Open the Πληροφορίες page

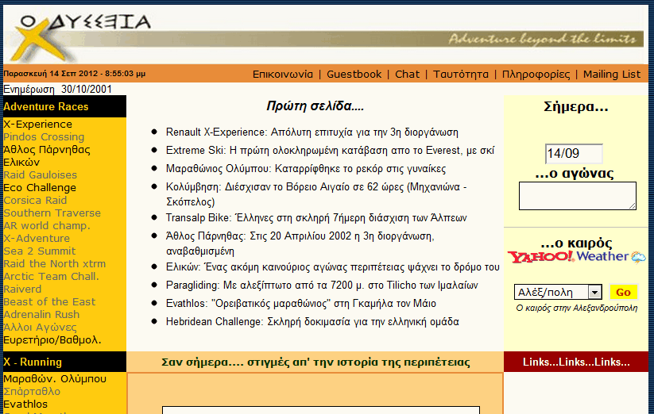[x=536, y=74]
